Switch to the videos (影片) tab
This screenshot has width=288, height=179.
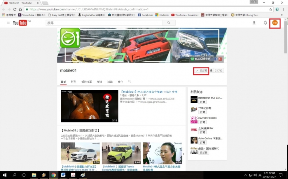(74, 82)
